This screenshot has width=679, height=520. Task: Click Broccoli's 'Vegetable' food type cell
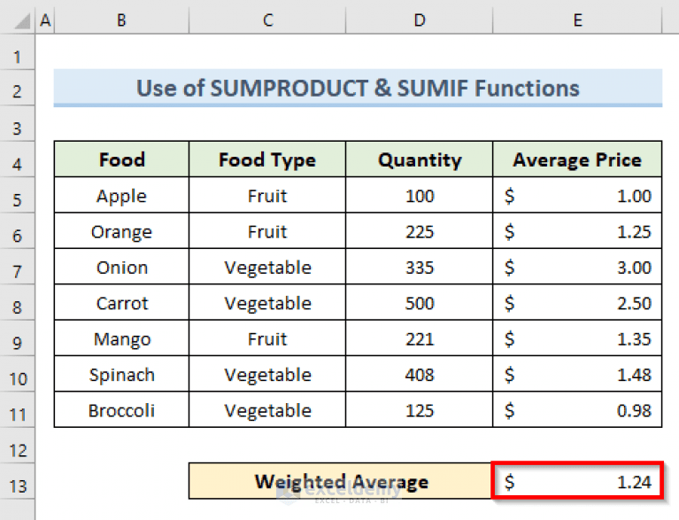267,410
